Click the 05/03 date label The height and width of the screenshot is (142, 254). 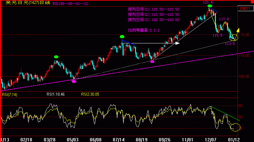click(x=73, y=140)
